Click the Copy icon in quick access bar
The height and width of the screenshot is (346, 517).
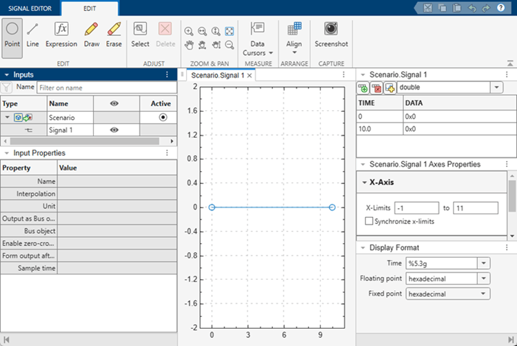[442, 8]
